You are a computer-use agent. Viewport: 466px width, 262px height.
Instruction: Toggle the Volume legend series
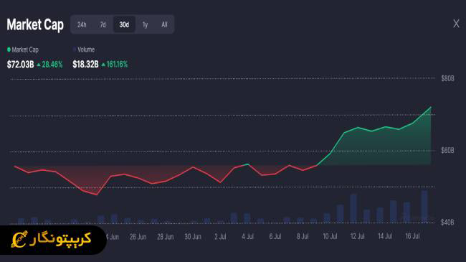click(84, 50)
